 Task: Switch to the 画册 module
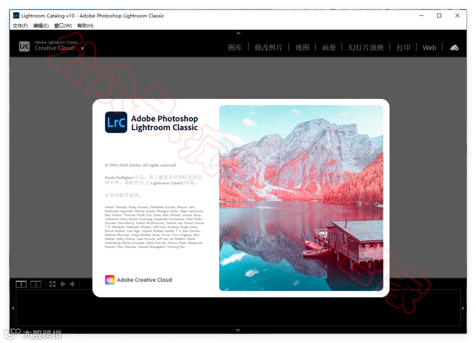pos(329,47)
